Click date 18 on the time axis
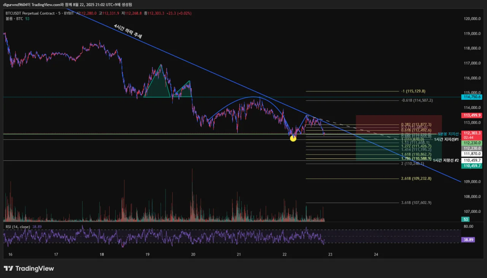 (x=102, y=254)
